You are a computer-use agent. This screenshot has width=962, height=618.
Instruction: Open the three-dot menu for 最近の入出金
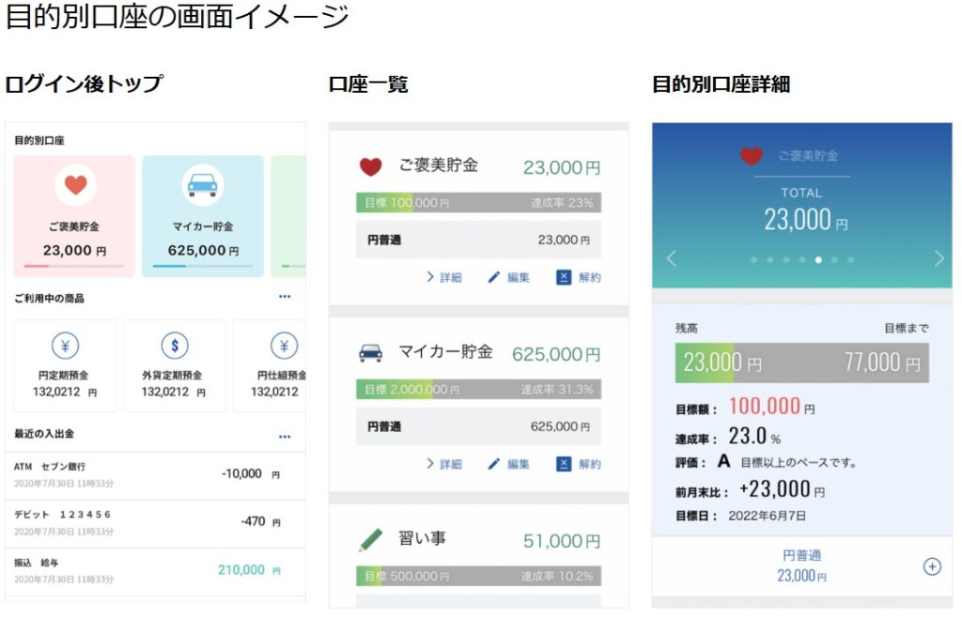(285, 437)
